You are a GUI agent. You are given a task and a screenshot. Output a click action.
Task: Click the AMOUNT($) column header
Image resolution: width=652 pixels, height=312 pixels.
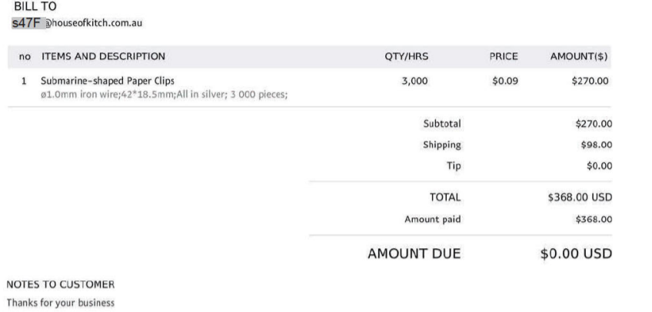tap(580, 56)
